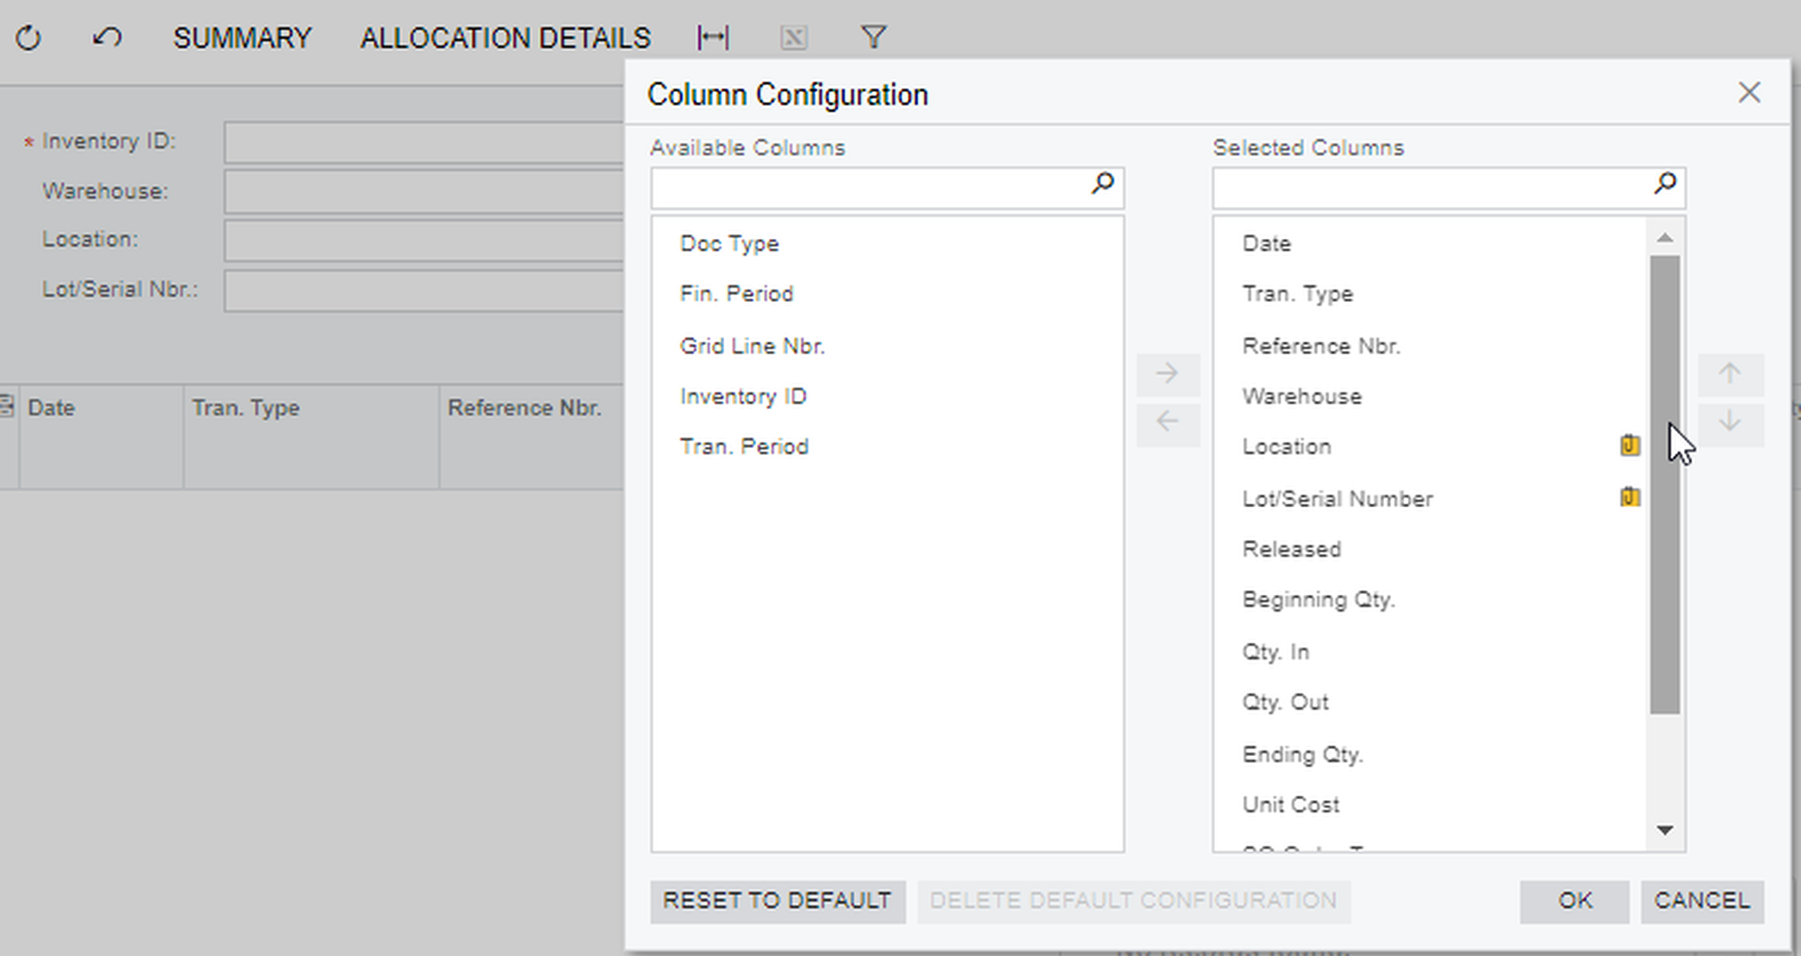This screenshot has height=956, width=1801.
Task: Click yellow icon beside Lot/Serial Number
Action: (1629, 497)
